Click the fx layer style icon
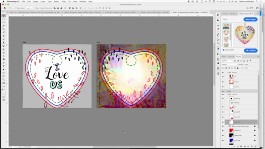This screenshot has width=265, height=149. [x=238, y=146]
